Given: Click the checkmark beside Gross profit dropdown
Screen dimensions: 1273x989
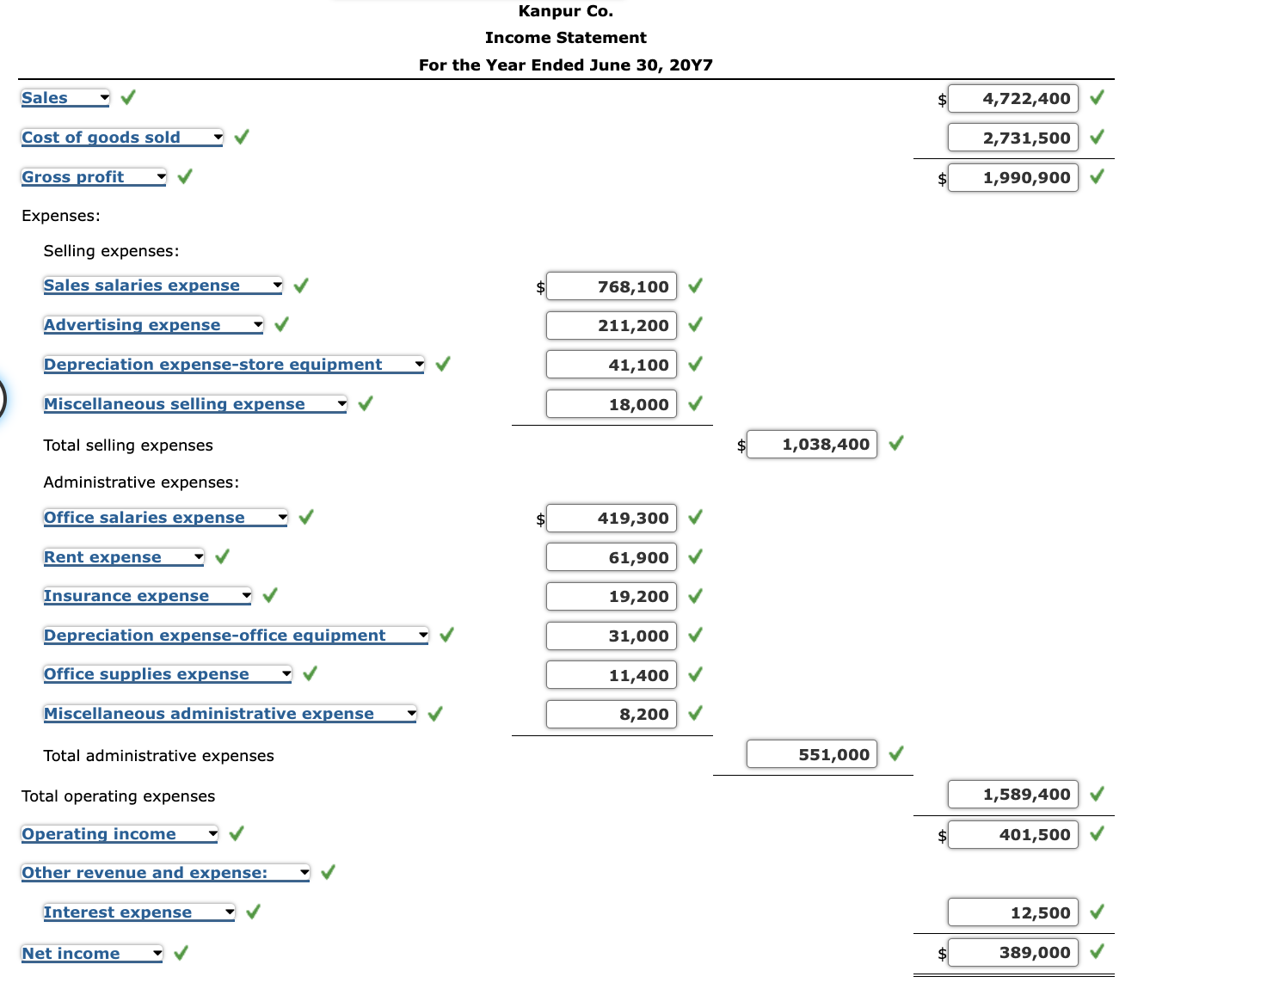Looking at the screenshot, I should (x=185, y=176).
